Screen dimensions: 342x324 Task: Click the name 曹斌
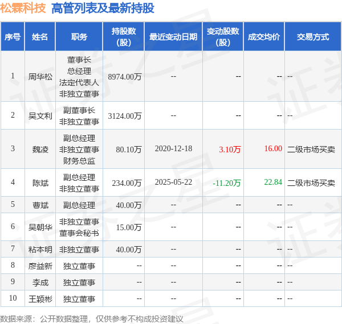pos(40,205)
